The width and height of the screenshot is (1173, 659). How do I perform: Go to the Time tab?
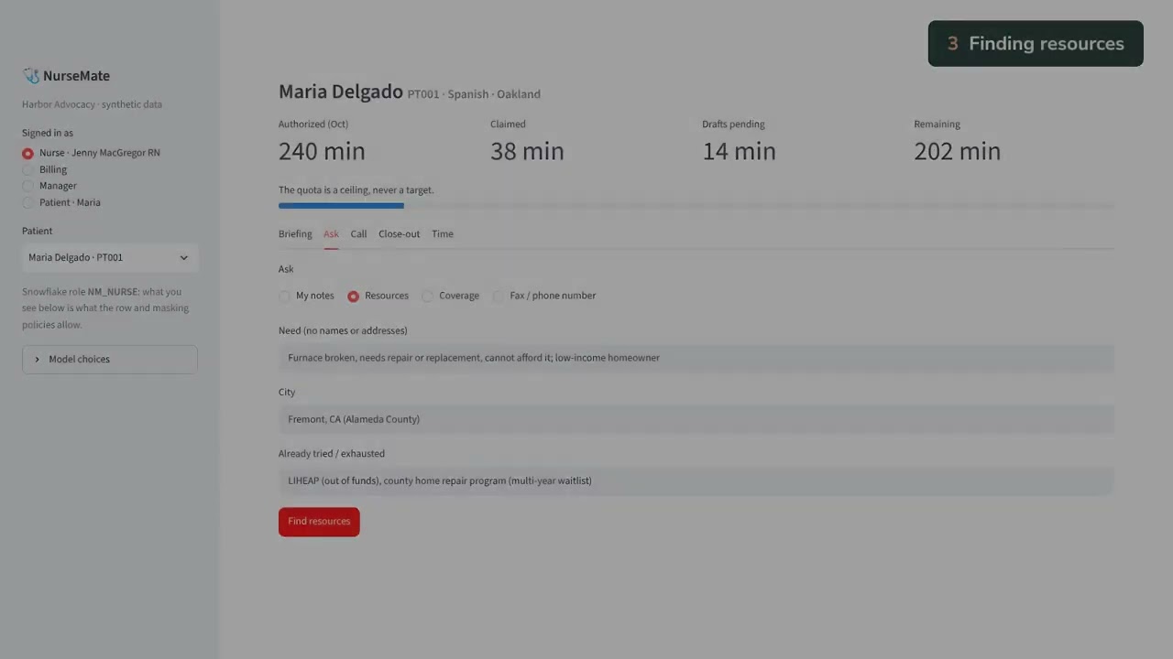[443, 234]
